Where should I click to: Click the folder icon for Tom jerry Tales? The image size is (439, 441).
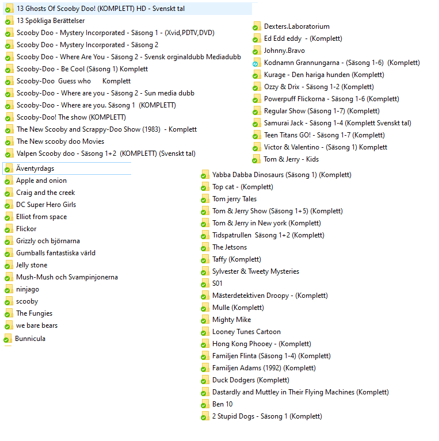tap(205, 199)
